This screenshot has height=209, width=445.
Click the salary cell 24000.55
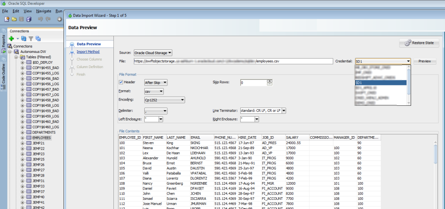pyautogui.click(x=297, y=143)
